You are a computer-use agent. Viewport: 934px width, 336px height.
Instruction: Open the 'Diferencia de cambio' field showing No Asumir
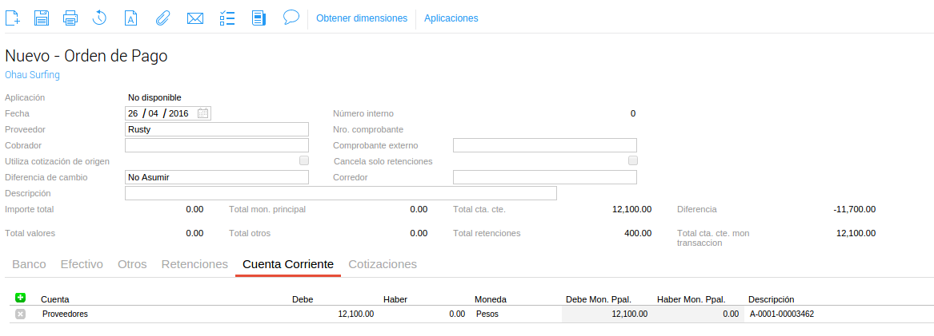pyautogui.click(x=217, y=177)
